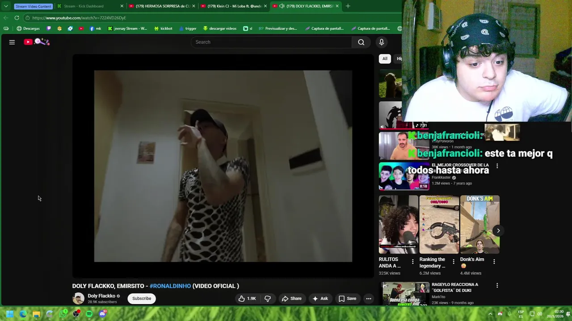The image size is (572, 321).
Task: Focus the YouTube Search field
Action: point(272,42)
